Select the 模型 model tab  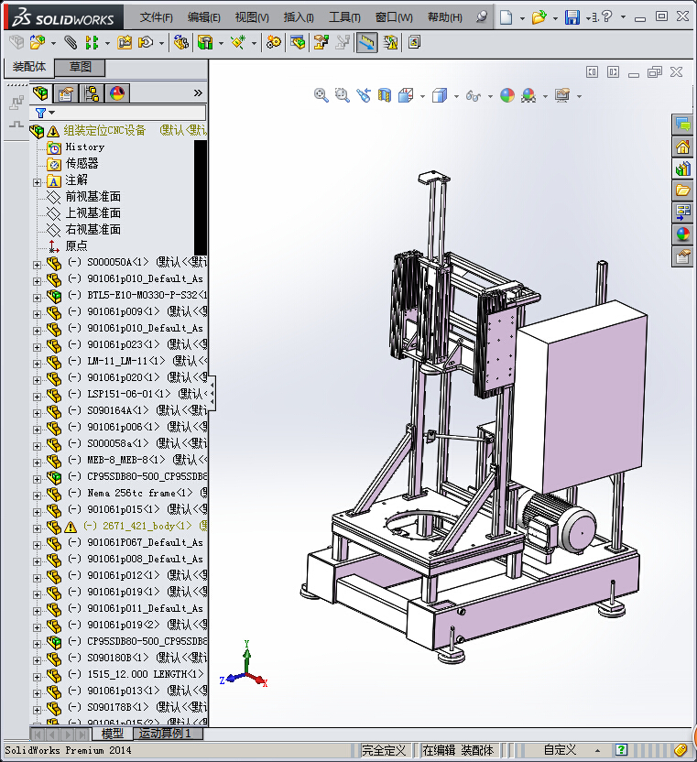point(113,734)
